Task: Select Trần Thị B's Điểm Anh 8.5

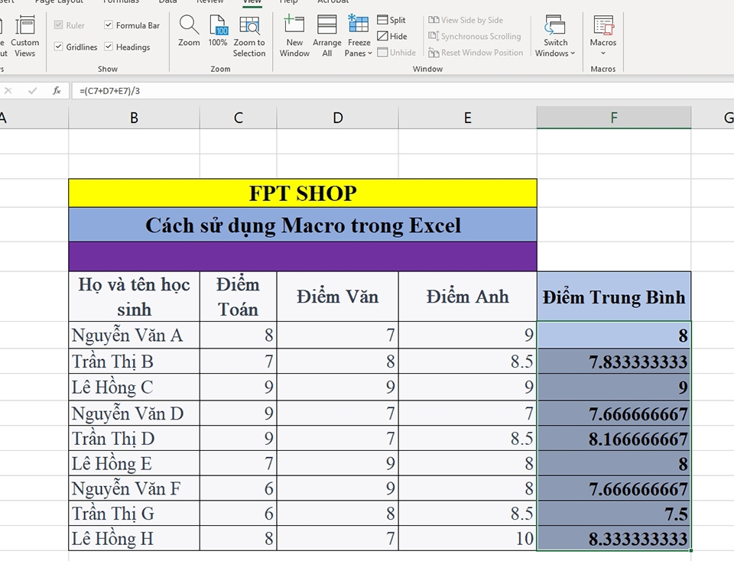Action: [x=468, y=362]
